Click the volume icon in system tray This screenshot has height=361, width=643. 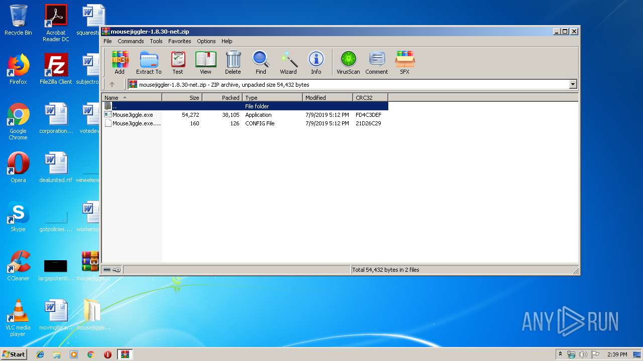coord(583,354)
